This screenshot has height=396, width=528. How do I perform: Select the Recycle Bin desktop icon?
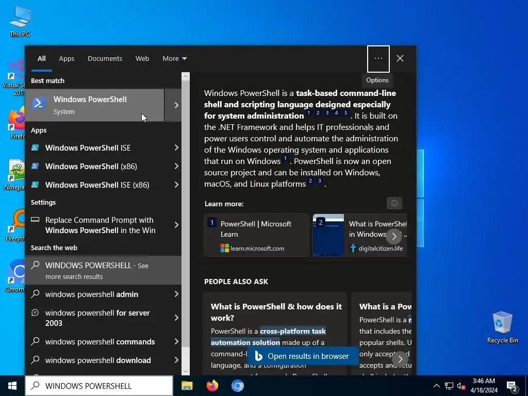(502, 327)
